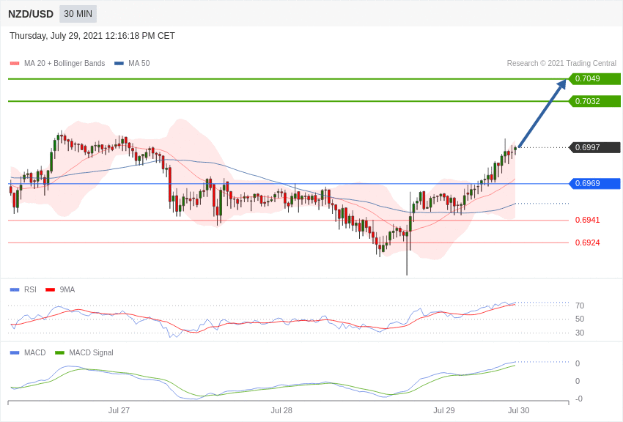Click the Jul 30 date axis label

518,410
